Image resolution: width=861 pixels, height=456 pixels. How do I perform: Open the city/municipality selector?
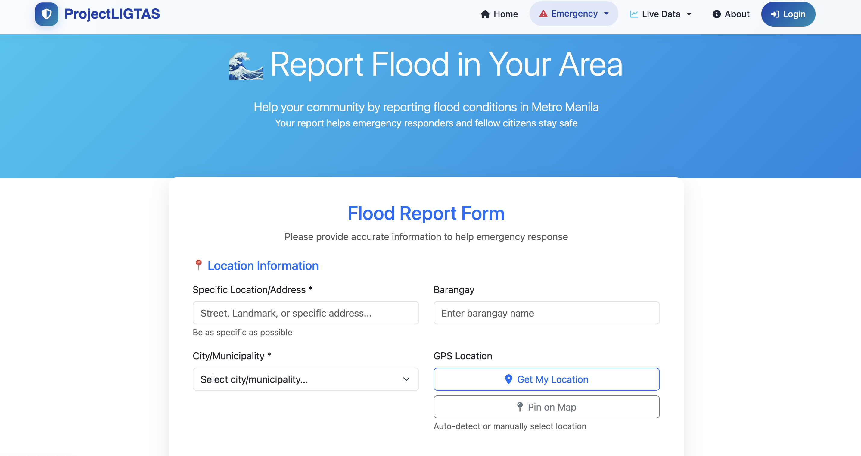pos(305,379)
